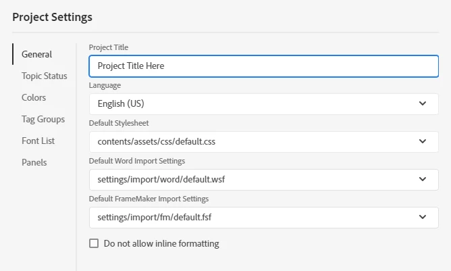This screenshot has width=451, height=271.
Task: Click the "Project Title" field label
Action: 109,47
